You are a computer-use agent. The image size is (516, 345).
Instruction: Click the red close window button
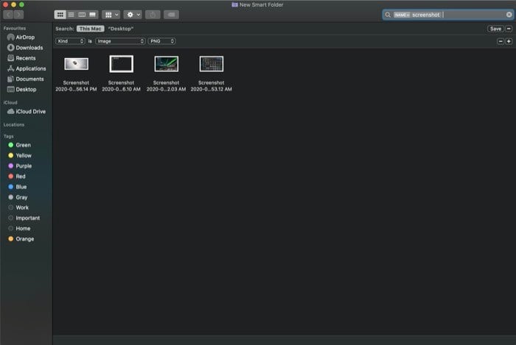5,4
